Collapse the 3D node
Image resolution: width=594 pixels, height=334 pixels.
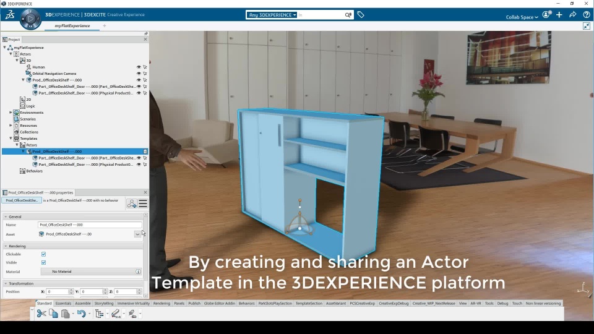[17, 60]
